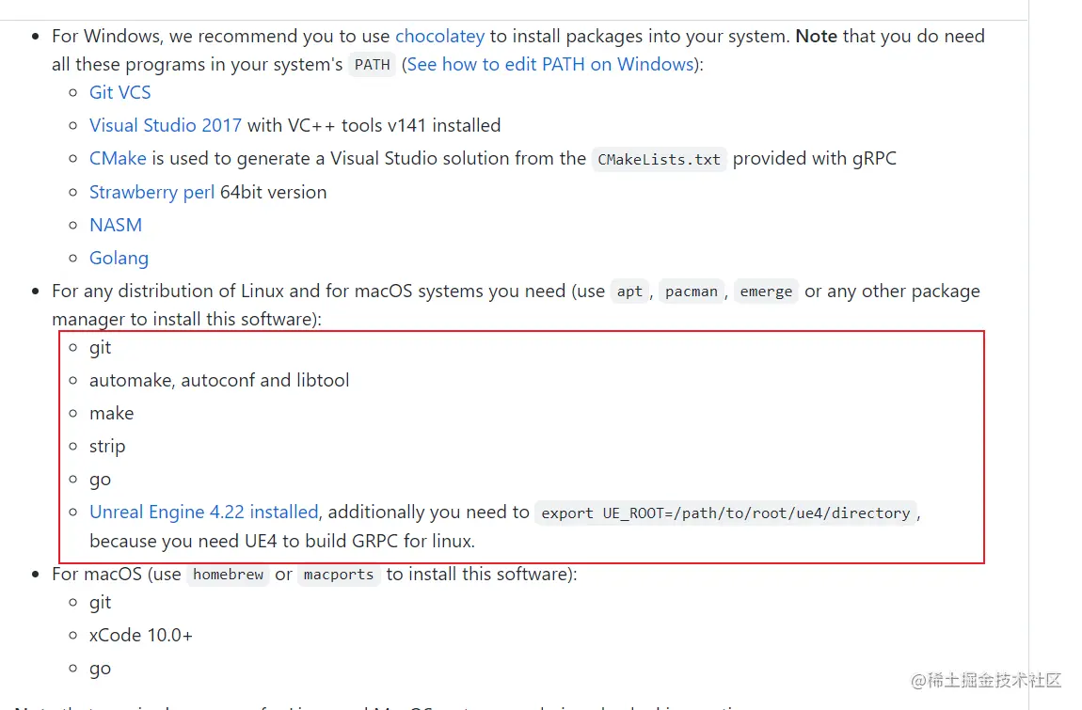Click the emerge code label
Viewport: 1082px width, 710px height.
pos(766,292)
